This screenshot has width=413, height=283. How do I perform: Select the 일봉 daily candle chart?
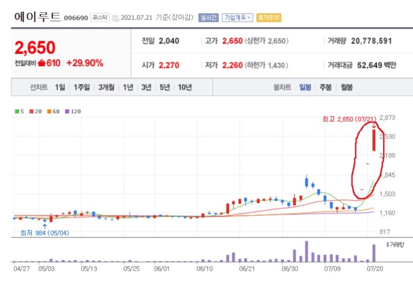point(305,87)
